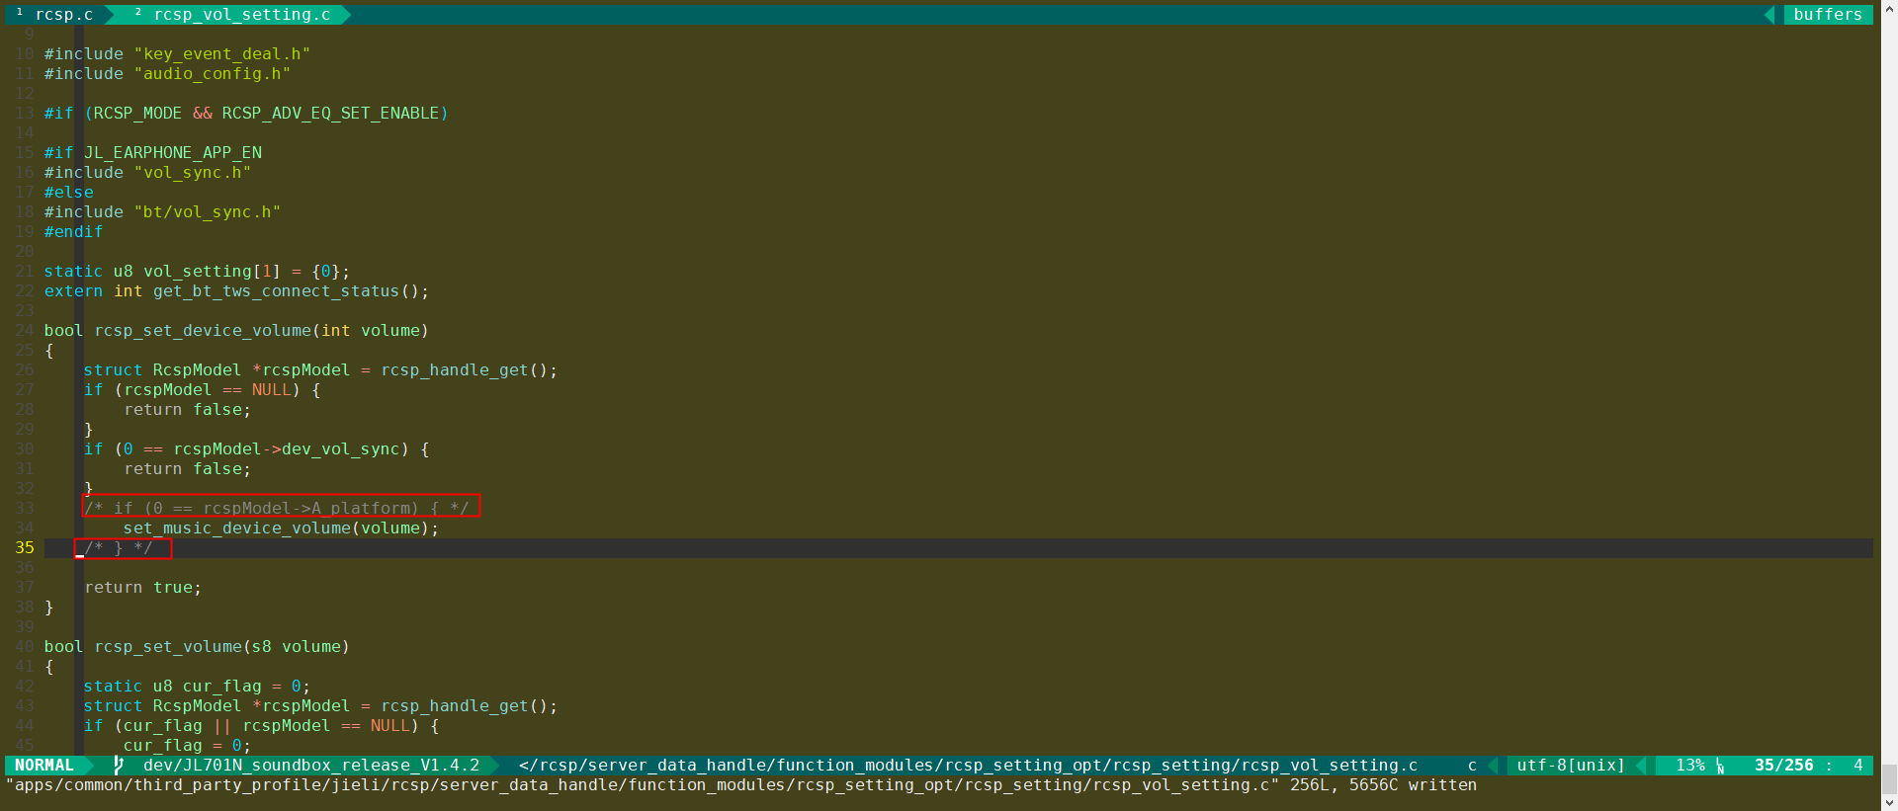Click the vertical scrollbar thumb at the right edge
The image size is (1898, 811).
point(1889,779)
